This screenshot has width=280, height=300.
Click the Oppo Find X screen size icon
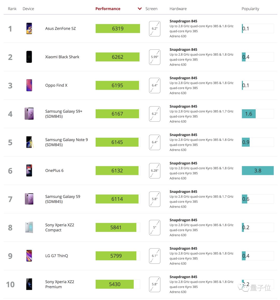tap(155, 85)
